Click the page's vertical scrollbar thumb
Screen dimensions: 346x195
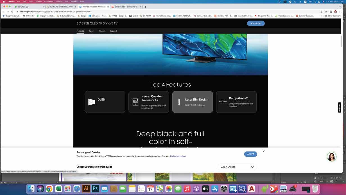(342, 41)
